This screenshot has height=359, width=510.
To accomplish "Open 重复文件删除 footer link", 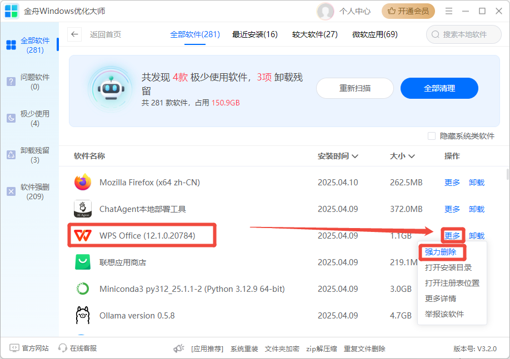I will 364,349.
